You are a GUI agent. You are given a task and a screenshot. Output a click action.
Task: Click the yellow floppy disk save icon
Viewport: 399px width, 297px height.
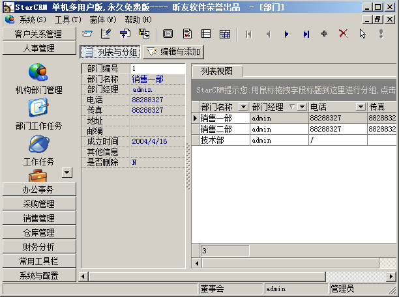pyautogui.click(x=144, y=34)
